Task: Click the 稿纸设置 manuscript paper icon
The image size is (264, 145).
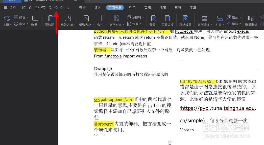Action: (x=185, y=18)
